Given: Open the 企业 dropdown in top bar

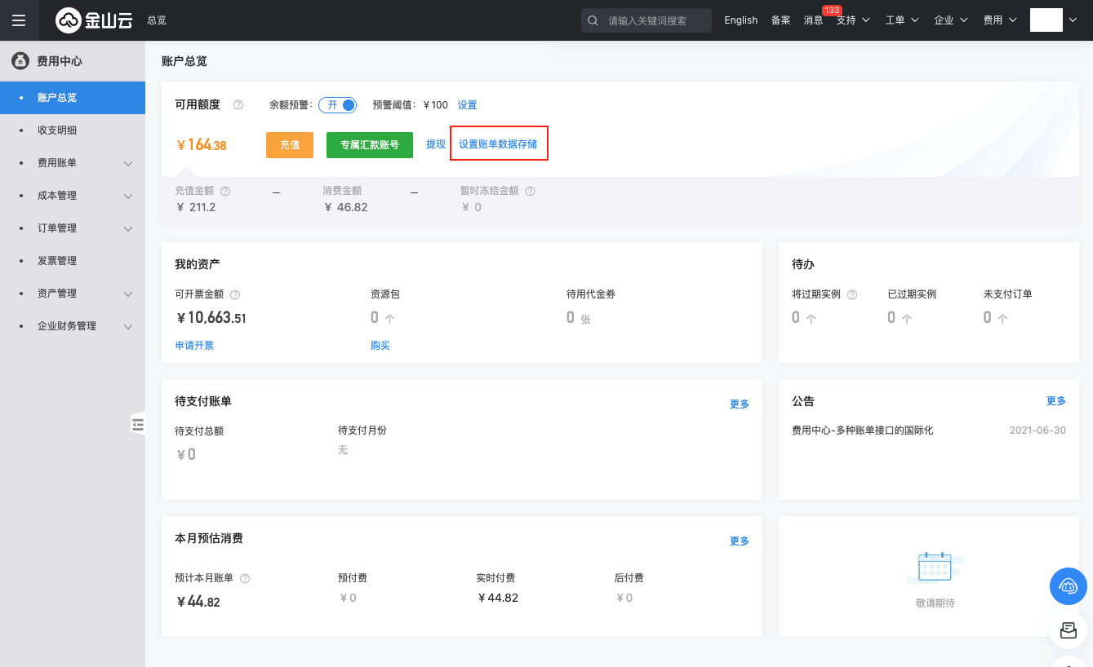Looking at the screenshot, I should [x=951, y=20].
